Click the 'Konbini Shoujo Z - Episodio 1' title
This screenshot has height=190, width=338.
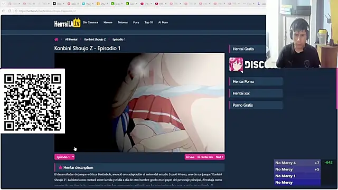click(87, 48)
